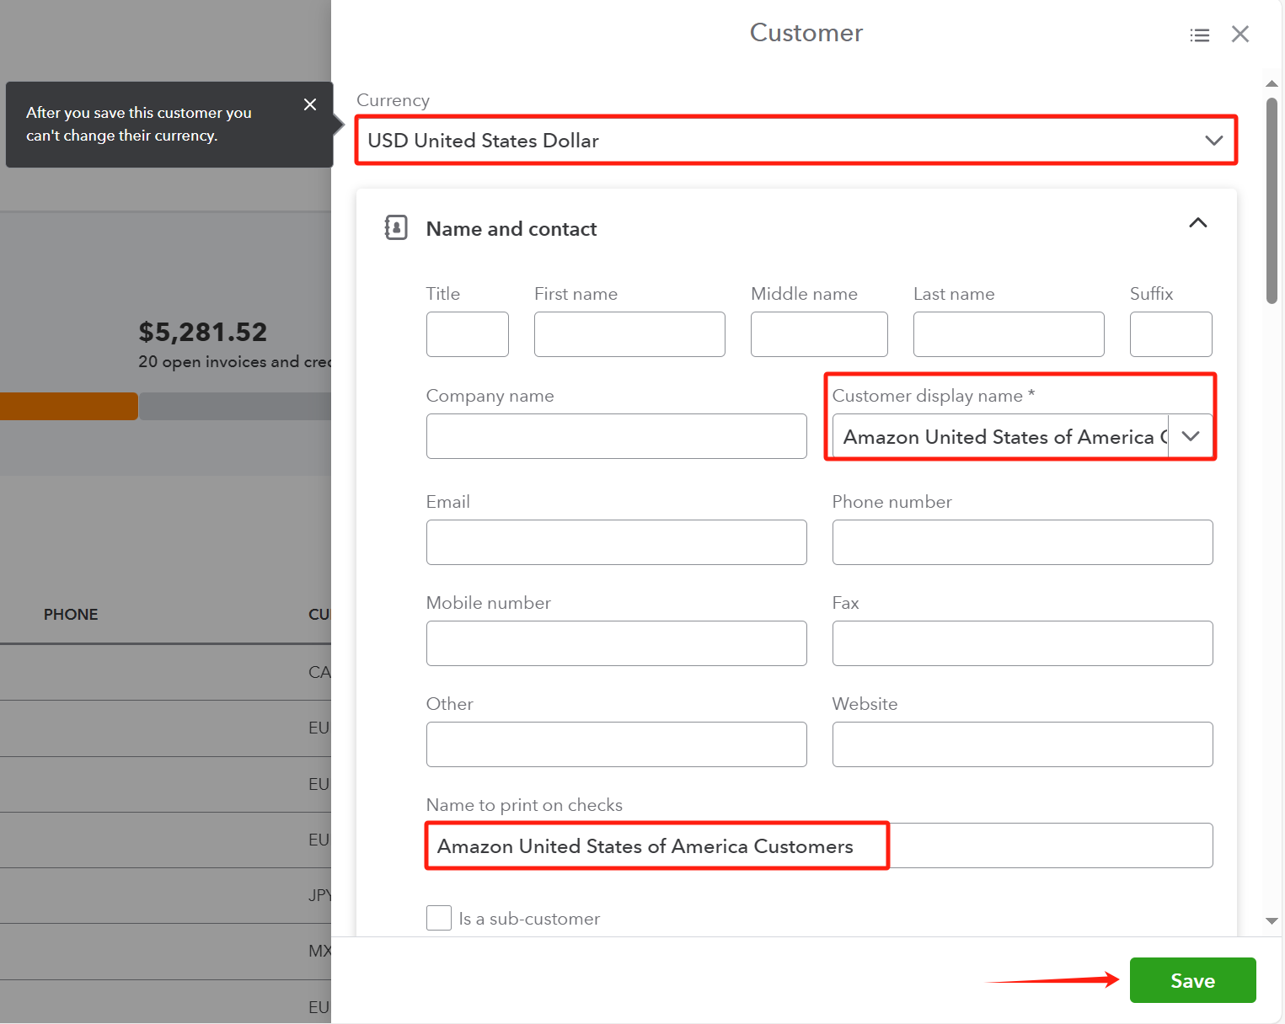This screenshot has width=1285, height=1024.
Task: Click the Email field
Action: (x=617, y=542)
